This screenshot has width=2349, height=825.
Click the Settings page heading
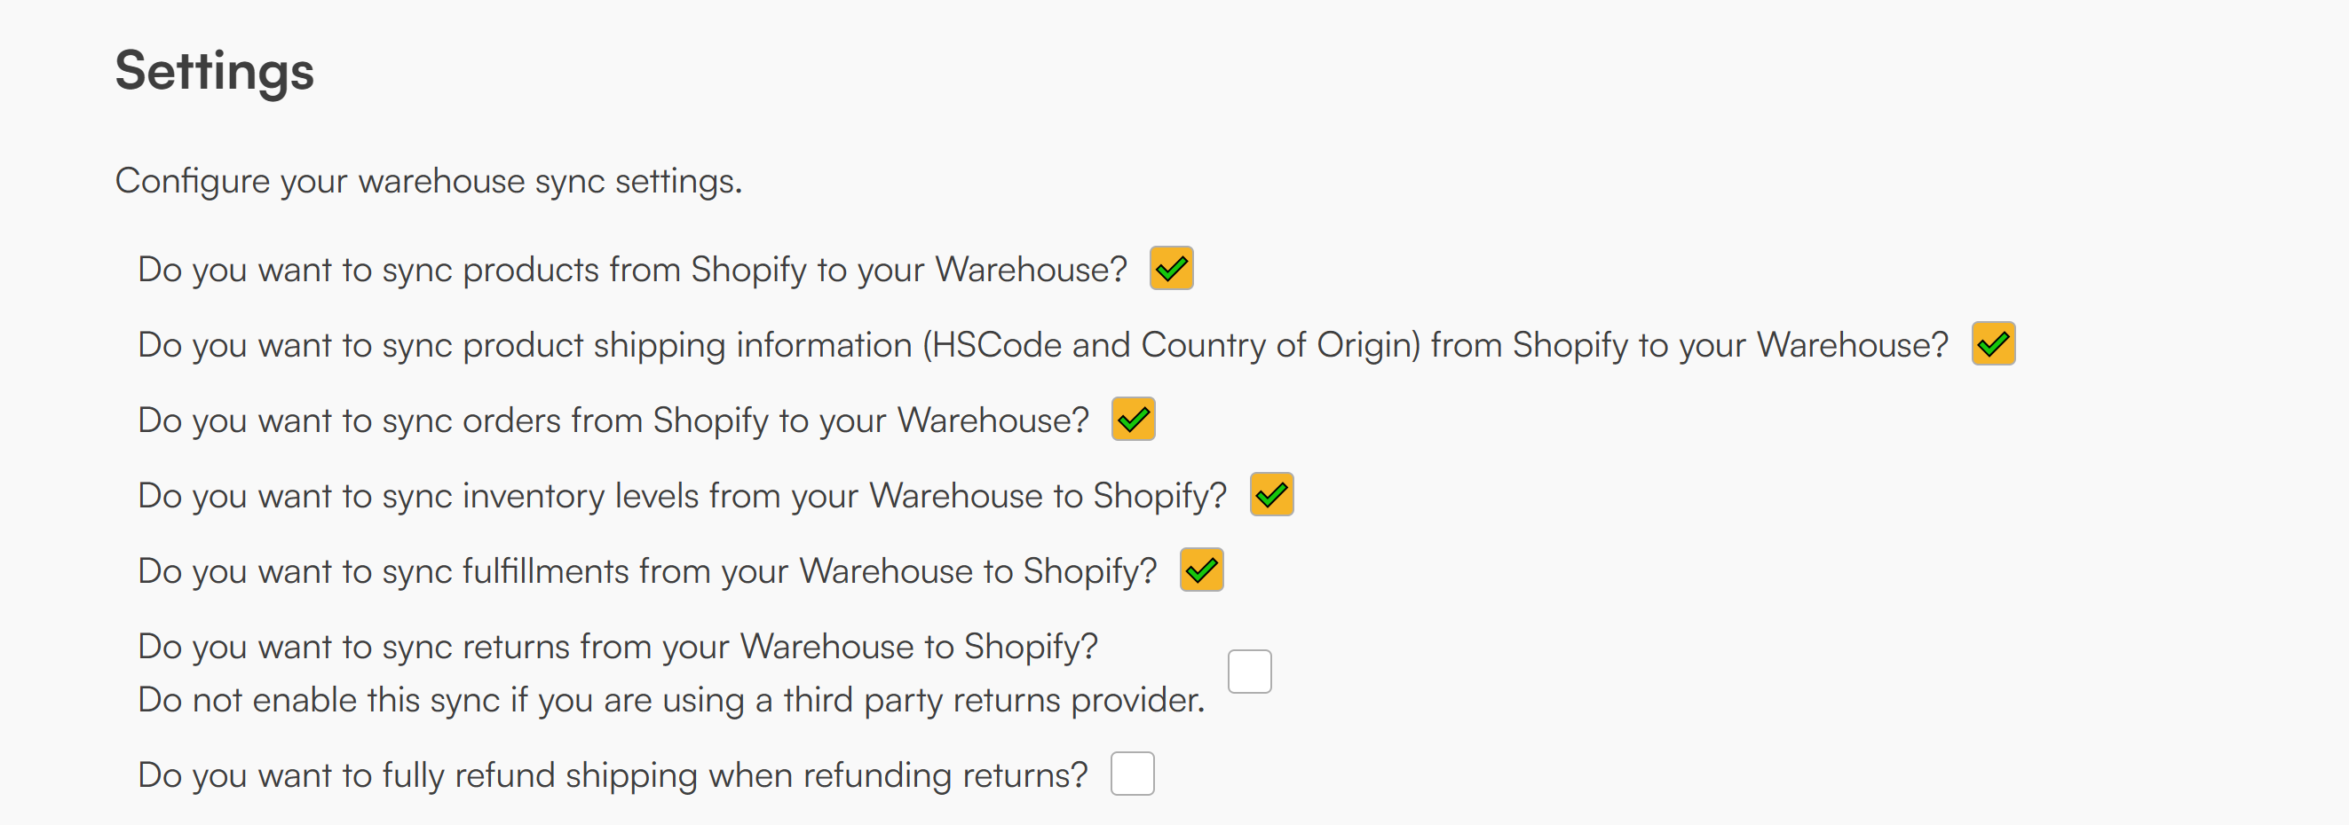[213, 71]
